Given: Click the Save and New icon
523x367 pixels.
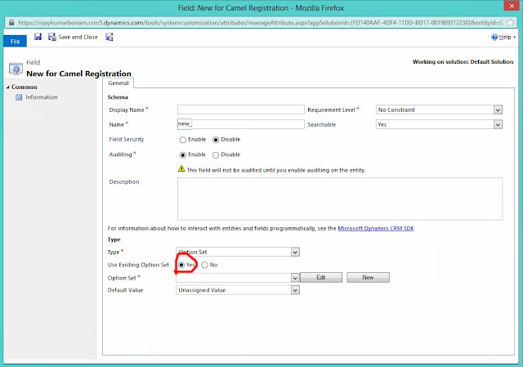Looking at the screenshot, I should (110, 37).
